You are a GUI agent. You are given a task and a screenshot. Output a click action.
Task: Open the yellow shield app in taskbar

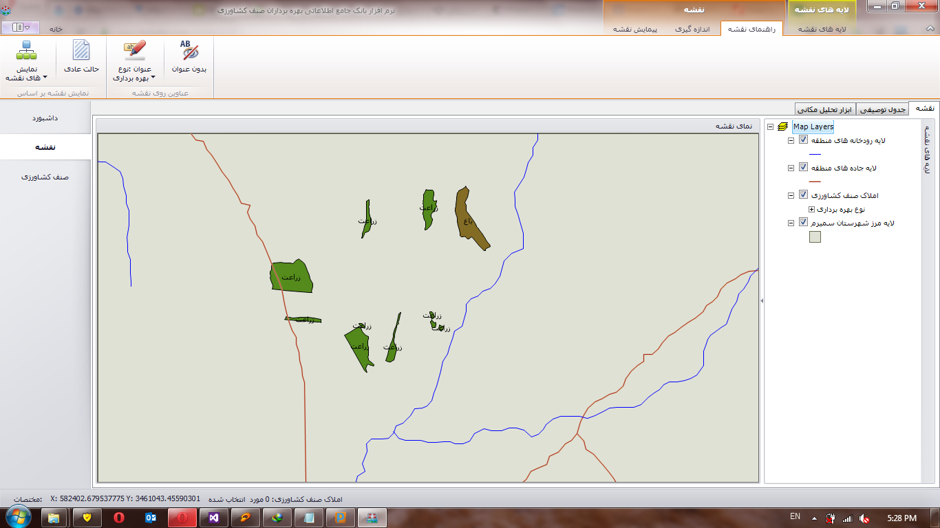[x=87, y=517]
